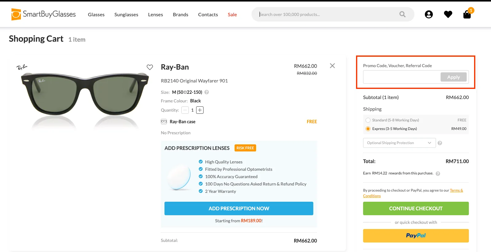Select Express 3-5 Working Days shipping
The height and width of the screenshot is (252, 491).
click(x=368, y=129)
